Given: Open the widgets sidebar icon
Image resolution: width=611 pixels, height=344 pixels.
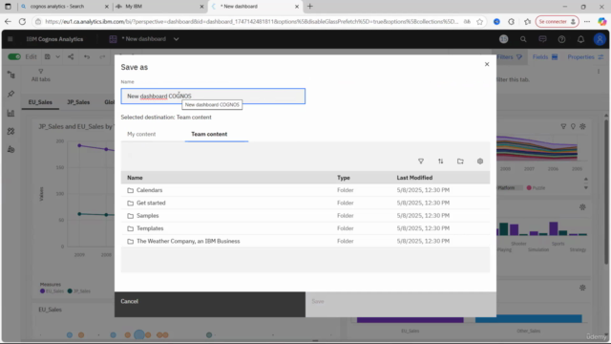Looking at the screenshot, I should 11,132.
